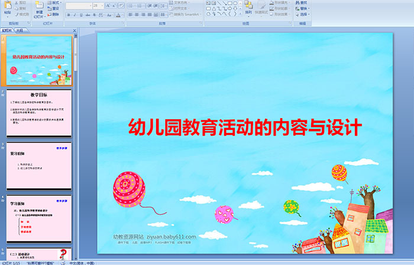Center-align text in the paragraph group

pyautogui.click(x=137, y=15)
